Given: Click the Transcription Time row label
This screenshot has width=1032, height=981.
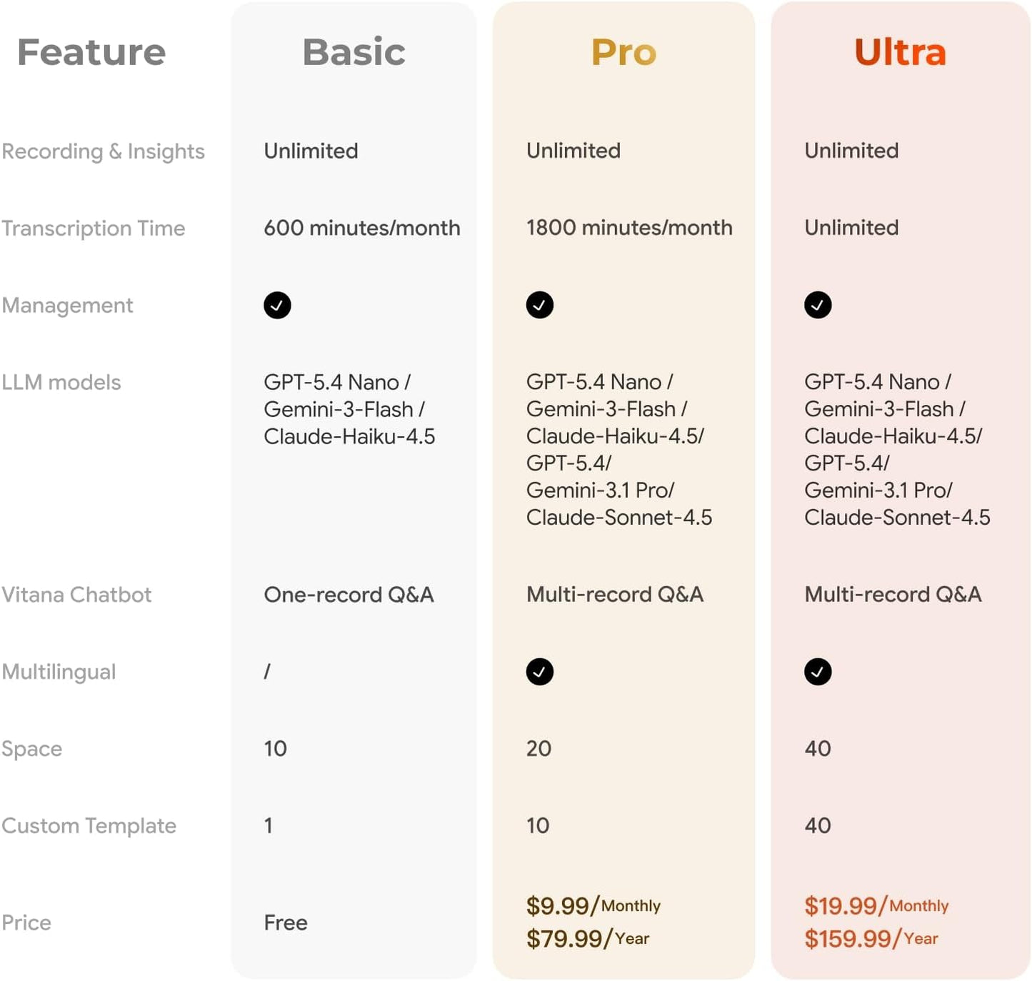Looking at the screenshot, I should coord(94,228).
